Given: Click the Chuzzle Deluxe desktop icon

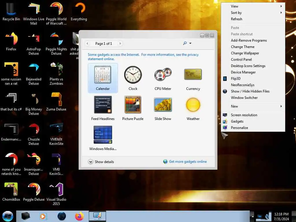Looking at the screenshot, I should coord(34,134).
